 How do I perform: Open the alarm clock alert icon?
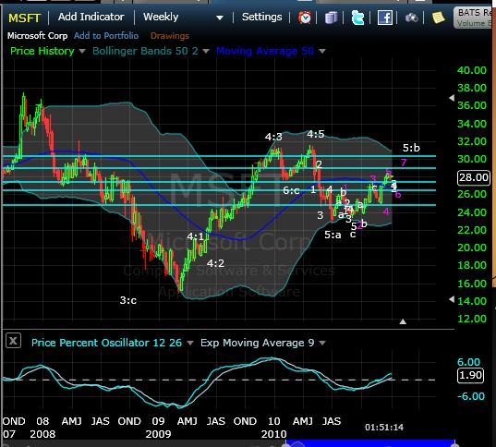[305, 18]
